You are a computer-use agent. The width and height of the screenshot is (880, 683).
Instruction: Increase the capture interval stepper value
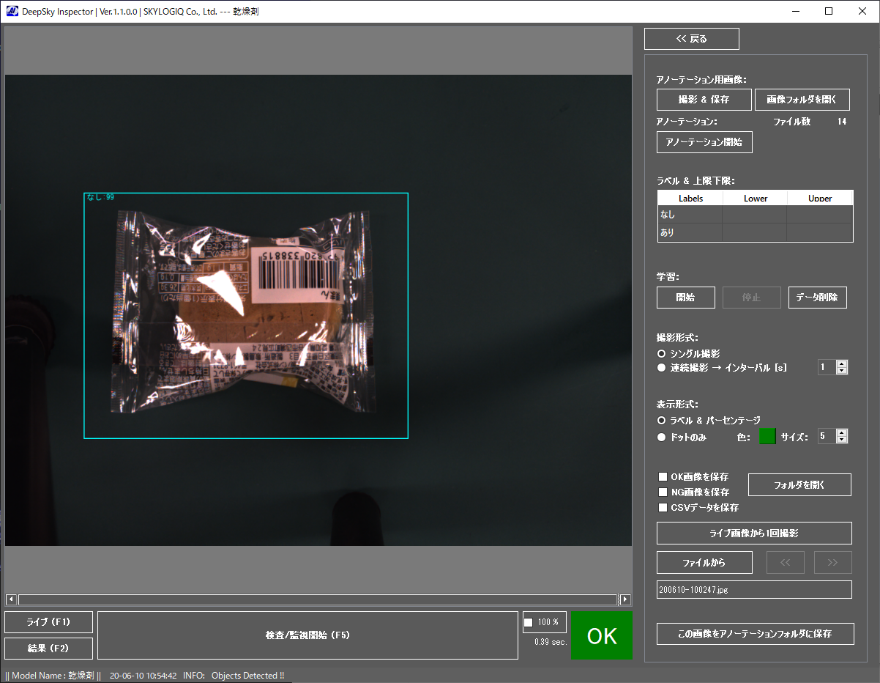tap(842, 364)
